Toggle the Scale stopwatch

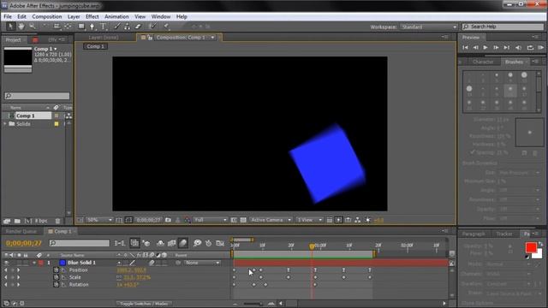(x=57, y=277)
